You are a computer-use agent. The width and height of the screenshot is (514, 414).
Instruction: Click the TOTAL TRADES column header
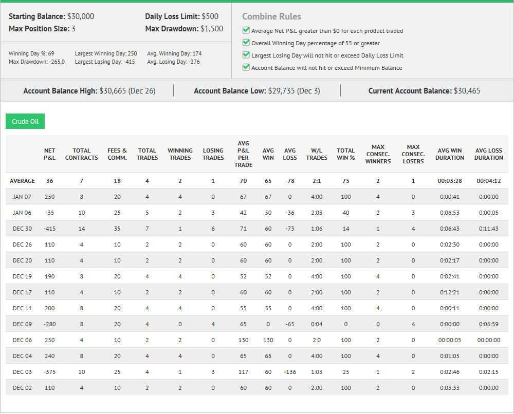tap(147, 154)
